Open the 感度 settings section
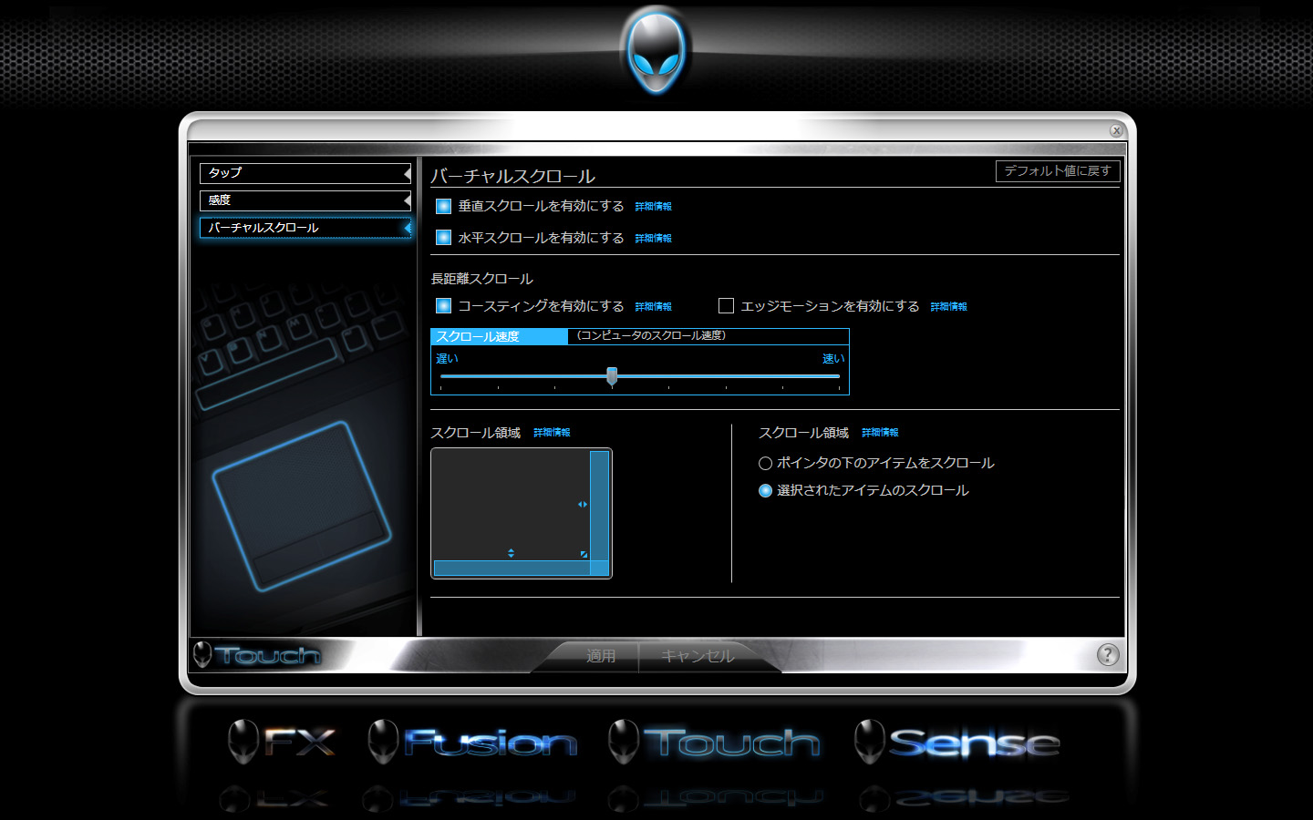Screen dimensions: 1313x820 (x=305, y=200)
